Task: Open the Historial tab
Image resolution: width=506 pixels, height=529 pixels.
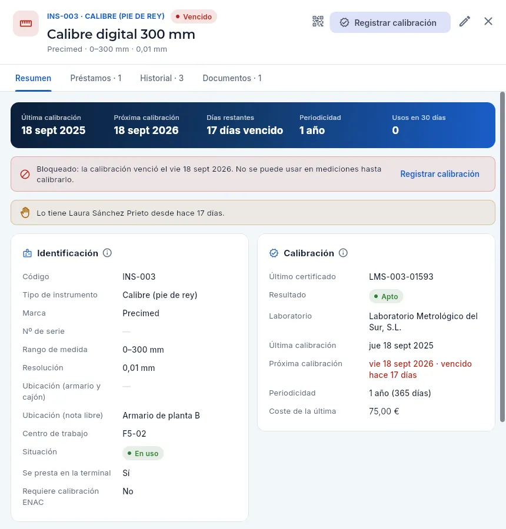Action: pyautogui.click(x=161, y=78)
